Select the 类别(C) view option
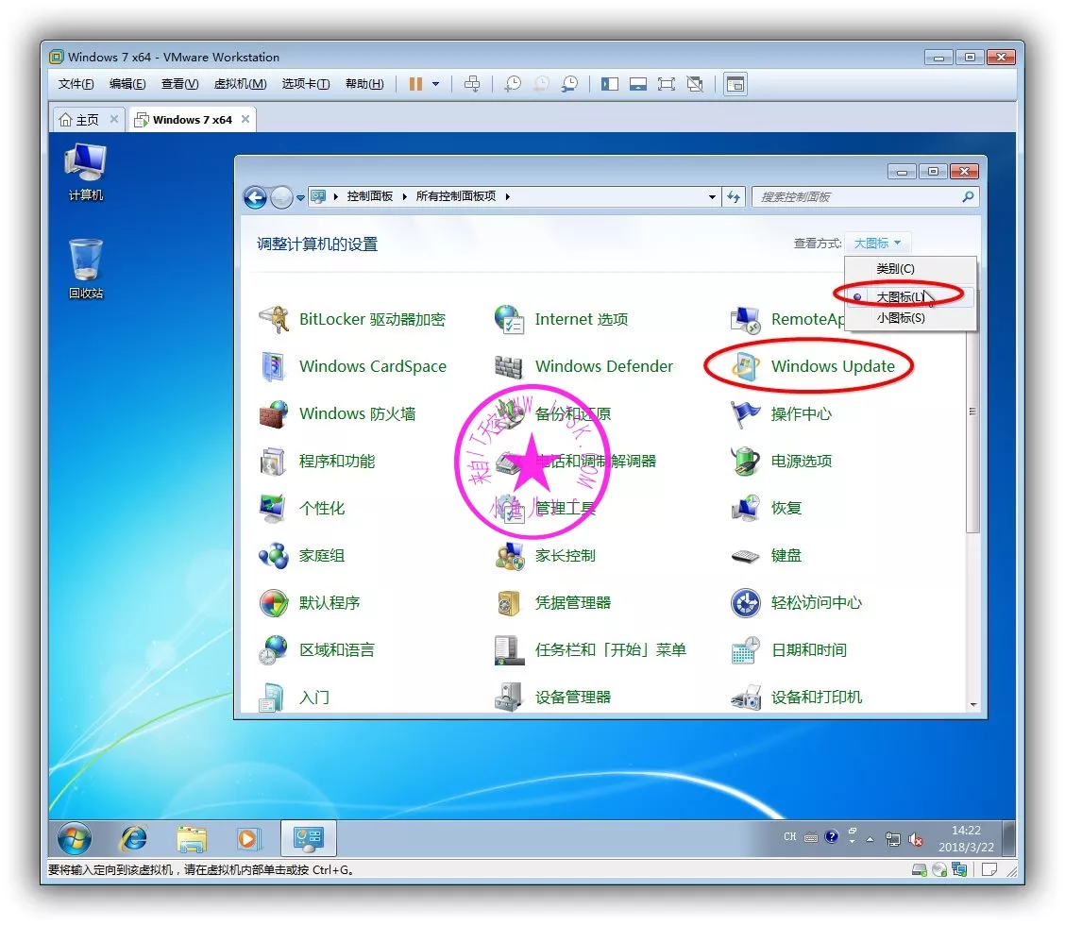This screenshot has width=1065, height=925. pyautogui.click(x=895, y=269)
